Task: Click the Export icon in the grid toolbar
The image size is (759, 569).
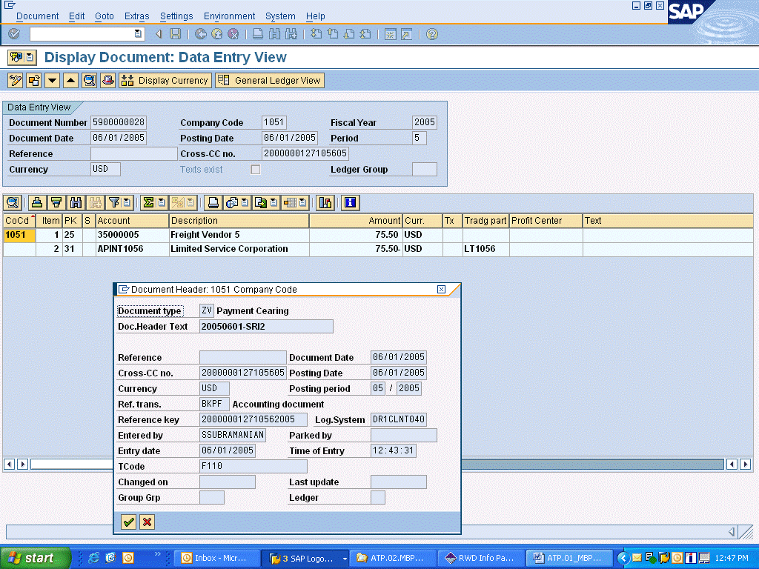Action: coord(261,203)
